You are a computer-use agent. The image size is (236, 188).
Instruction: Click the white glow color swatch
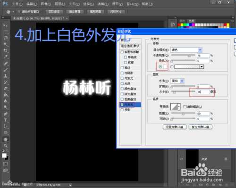[165, 67]
